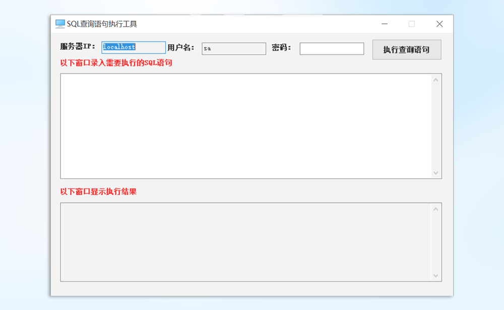Focus the 用户名 field showing sa
This screenshot has width=504, height=310.
click(233, 48)
